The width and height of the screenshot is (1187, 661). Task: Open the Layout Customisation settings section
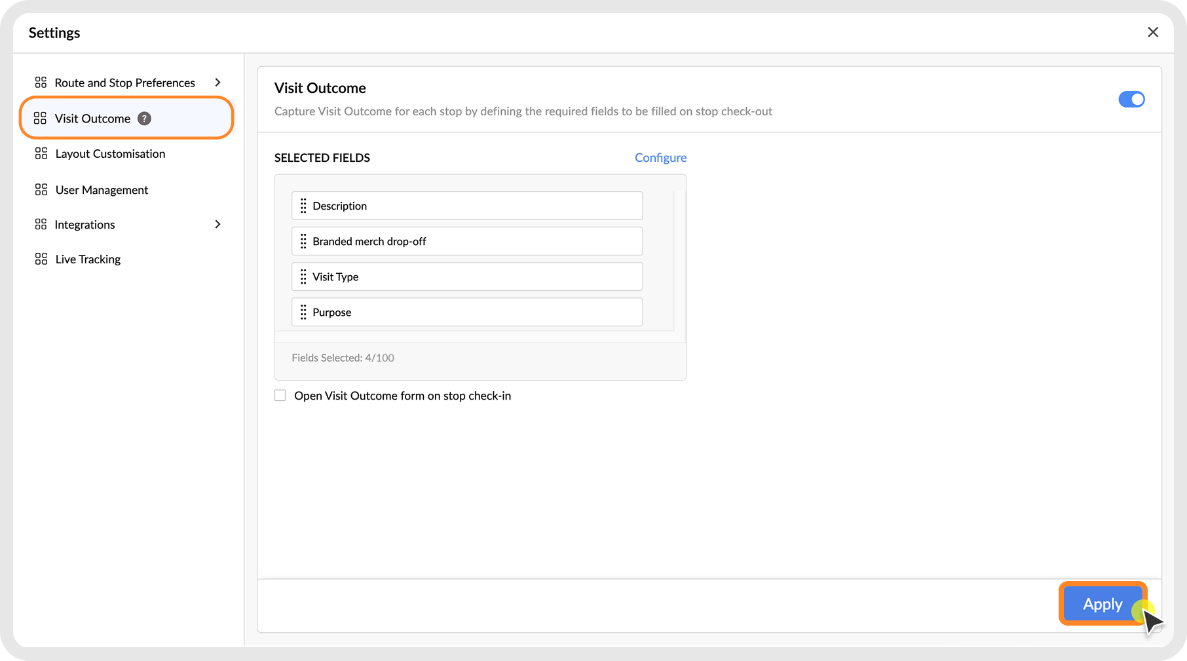[x=110, y=154]
